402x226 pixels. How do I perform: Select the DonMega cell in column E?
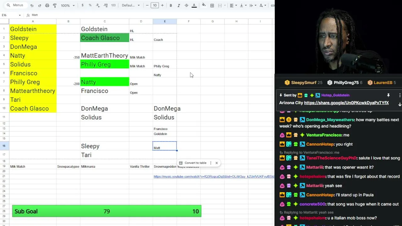point(165,108)
